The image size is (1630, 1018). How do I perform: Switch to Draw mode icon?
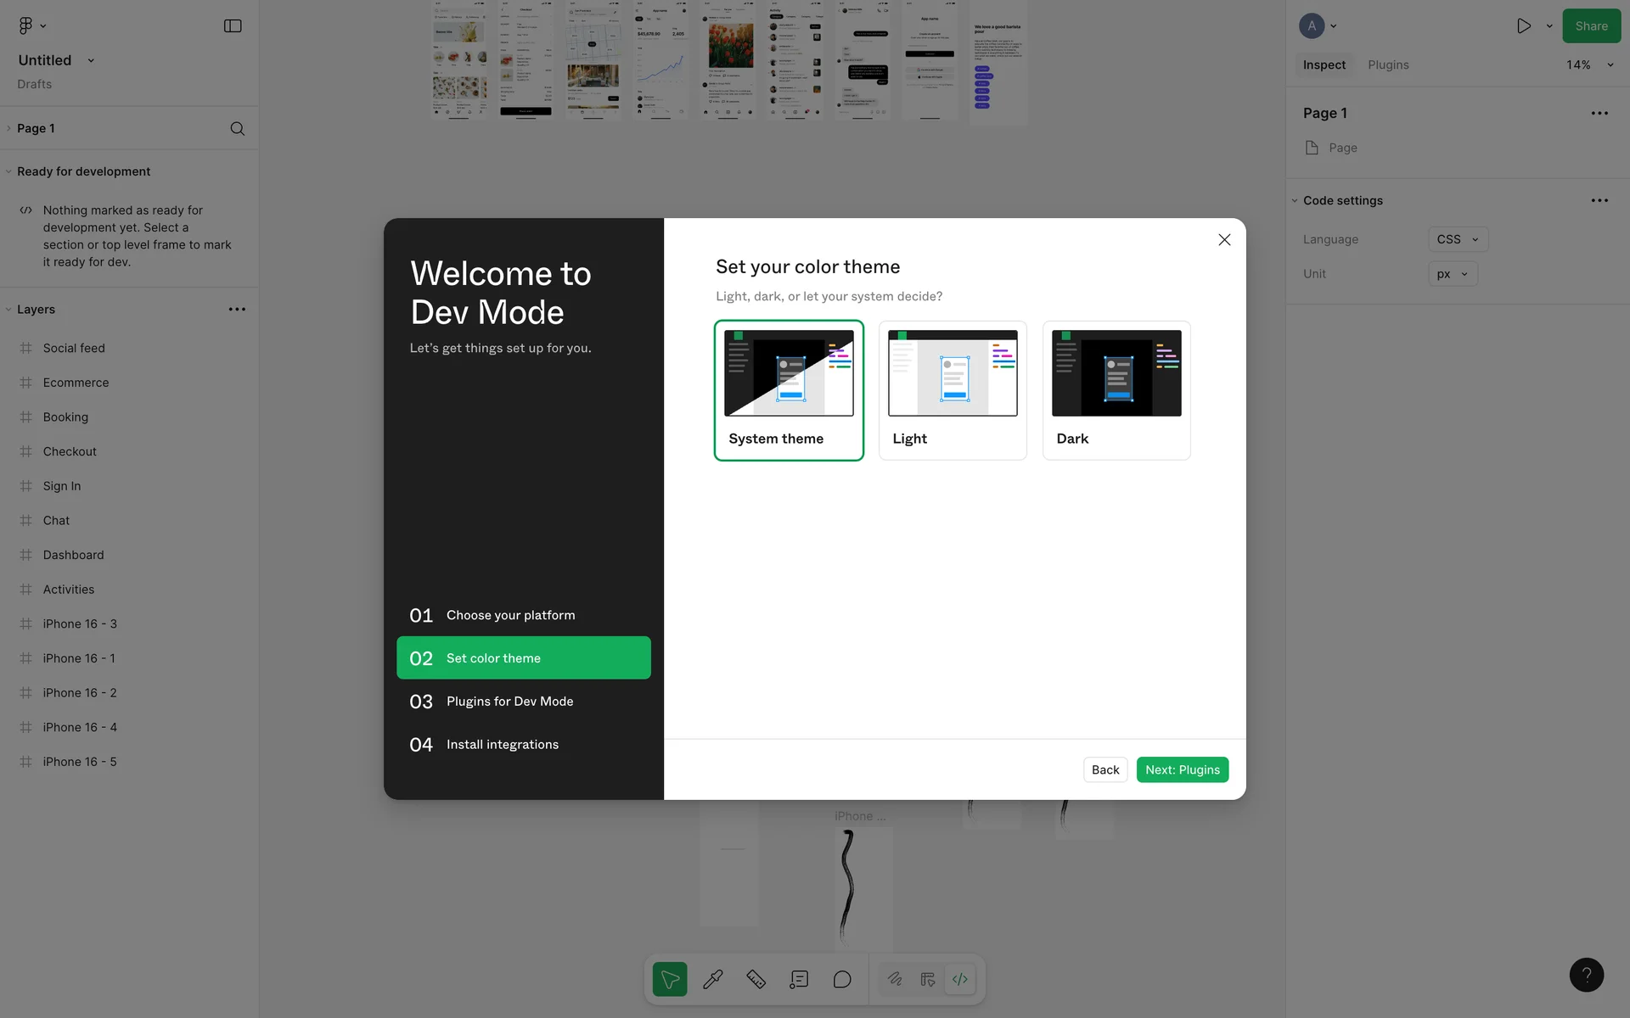(895, 979)
